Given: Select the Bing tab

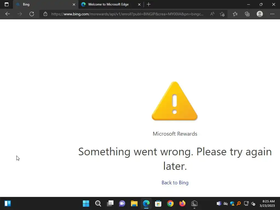Looking at the screenshot, I should 43,4.
